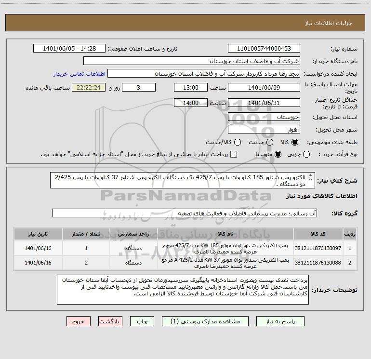Click the گروه کالا field آب رسانی
Screen dimensions: 371x359
pyautogui.click(x=185, y=213)
